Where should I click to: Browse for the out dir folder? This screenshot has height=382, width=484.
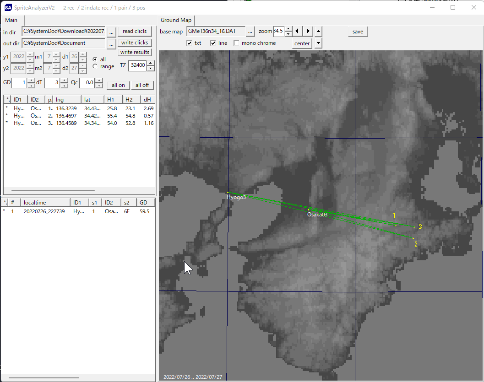click(x=111, y=43)
